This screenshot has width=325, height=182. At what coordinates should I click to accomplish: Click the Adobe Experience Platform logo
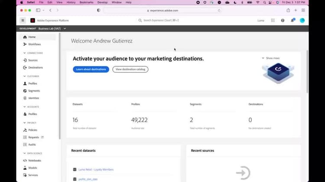point(33,20)
